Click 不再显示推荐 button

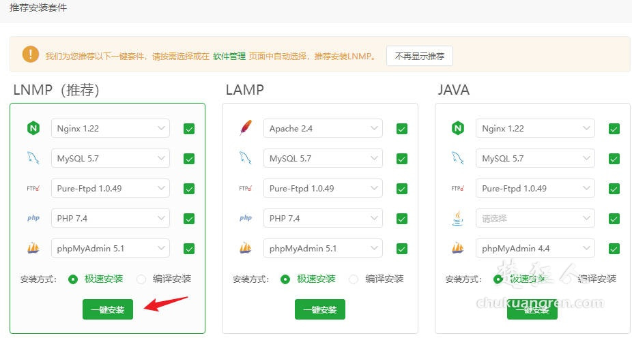(419, 56)
